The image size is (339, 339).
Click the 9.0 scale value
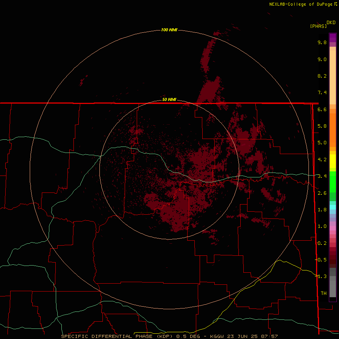322,59
